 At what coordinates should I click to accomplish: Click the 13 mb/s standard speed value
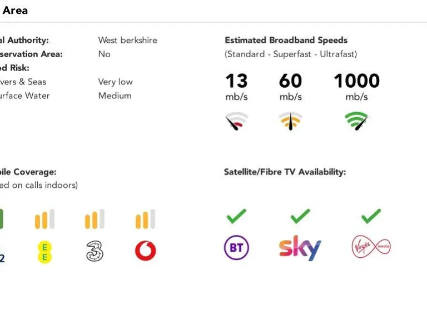point(236,82)
